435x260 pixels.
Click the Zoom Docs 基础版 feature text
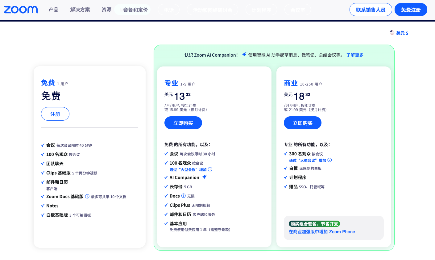point(65,197)
